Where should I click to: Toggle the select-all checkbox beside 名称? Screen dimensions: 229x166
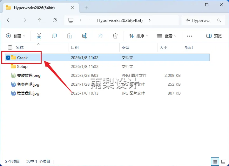(x=10, y=47)
